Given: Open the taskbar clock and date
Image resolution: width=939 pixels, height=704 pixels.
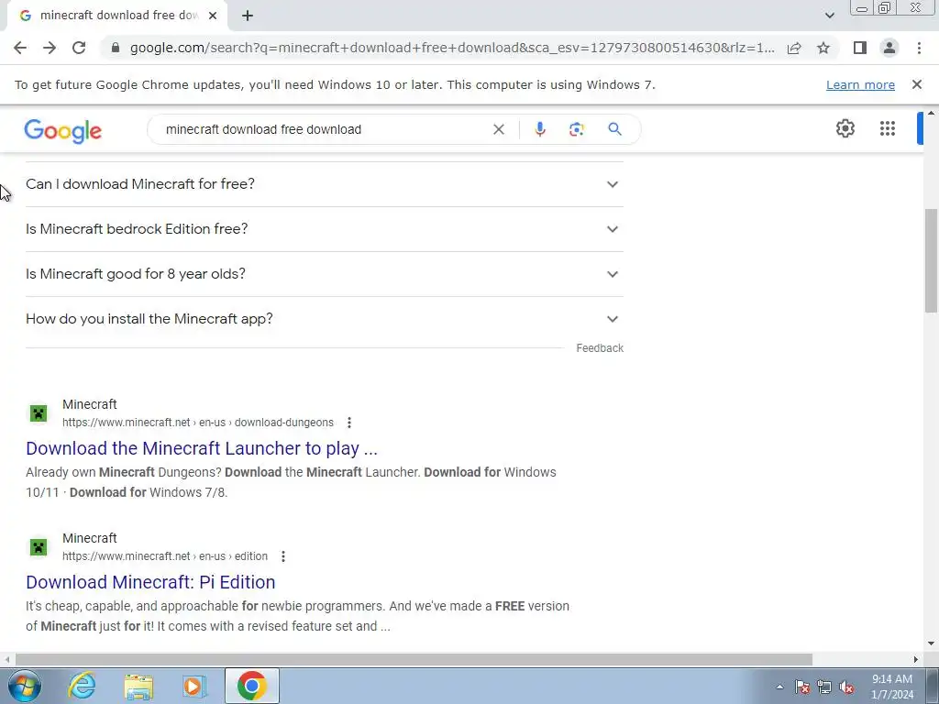Looking at the screenshot, I should point(891,687).
